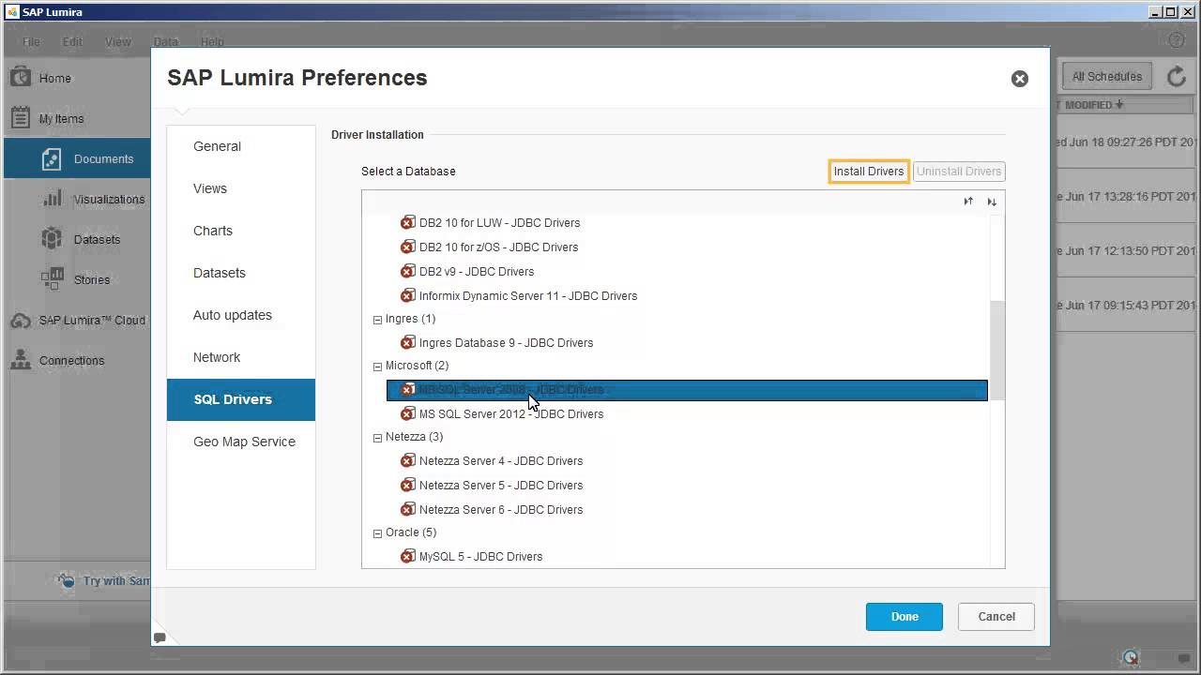
Task: Click status icon of Netezza Server 5
Action: 407,486
